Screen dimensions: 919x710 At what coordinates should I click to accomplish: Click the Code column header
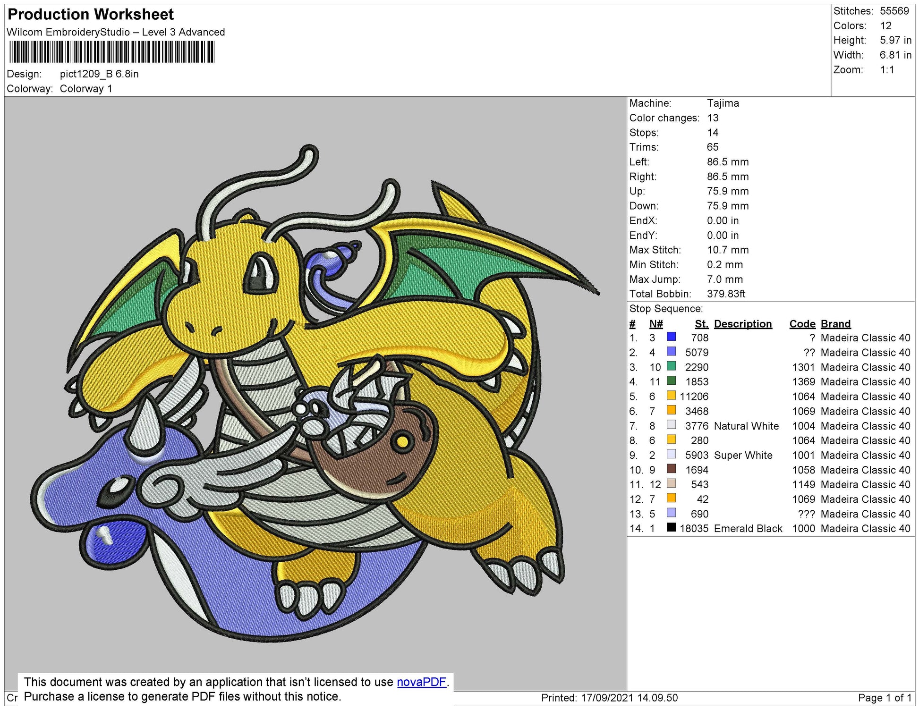(x=802, y=324)
